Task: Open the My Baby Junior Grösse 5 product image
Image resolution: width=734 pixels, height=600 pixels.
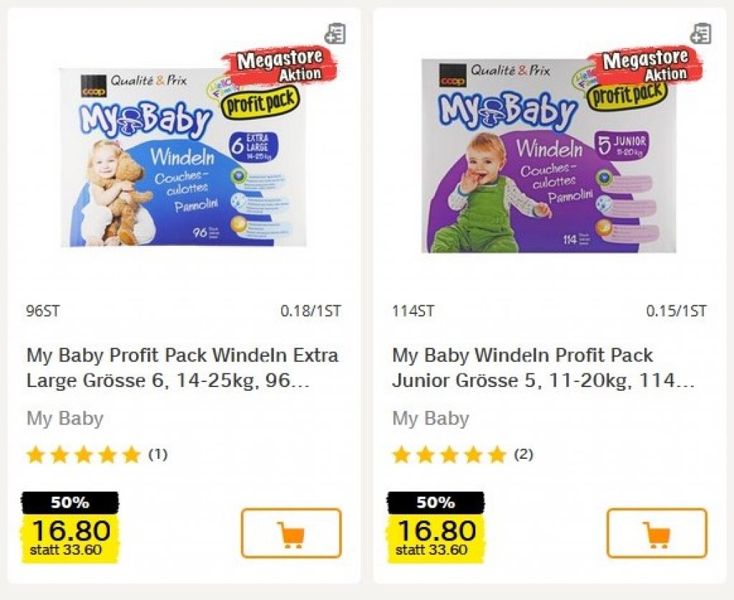Action: click(x=548, y=158)
